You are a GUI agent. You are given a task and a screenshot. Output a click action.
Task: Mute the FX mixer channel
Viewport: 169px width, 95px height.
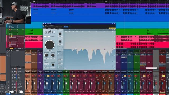click(x=65, y=76)
